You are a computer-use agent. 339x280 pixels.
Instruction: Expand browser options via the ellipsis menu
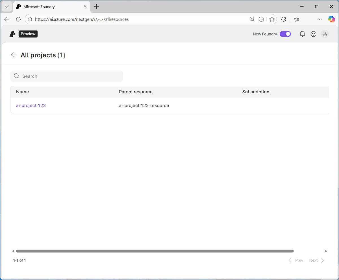coord(320,19)
